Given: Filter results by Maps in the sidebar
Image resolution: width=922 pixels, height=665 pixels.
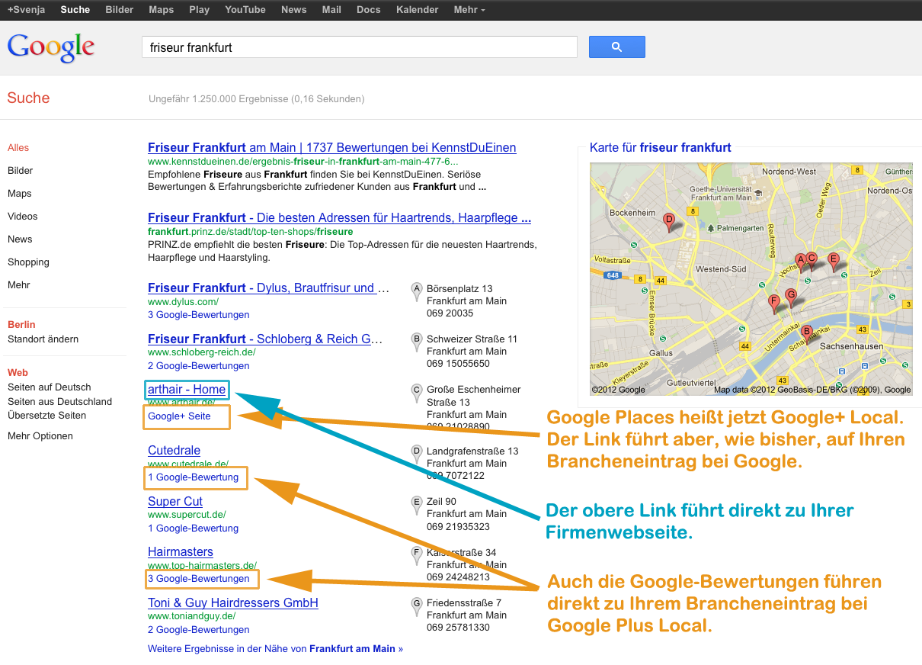Looking at the screenshot, I should point(20,194).
